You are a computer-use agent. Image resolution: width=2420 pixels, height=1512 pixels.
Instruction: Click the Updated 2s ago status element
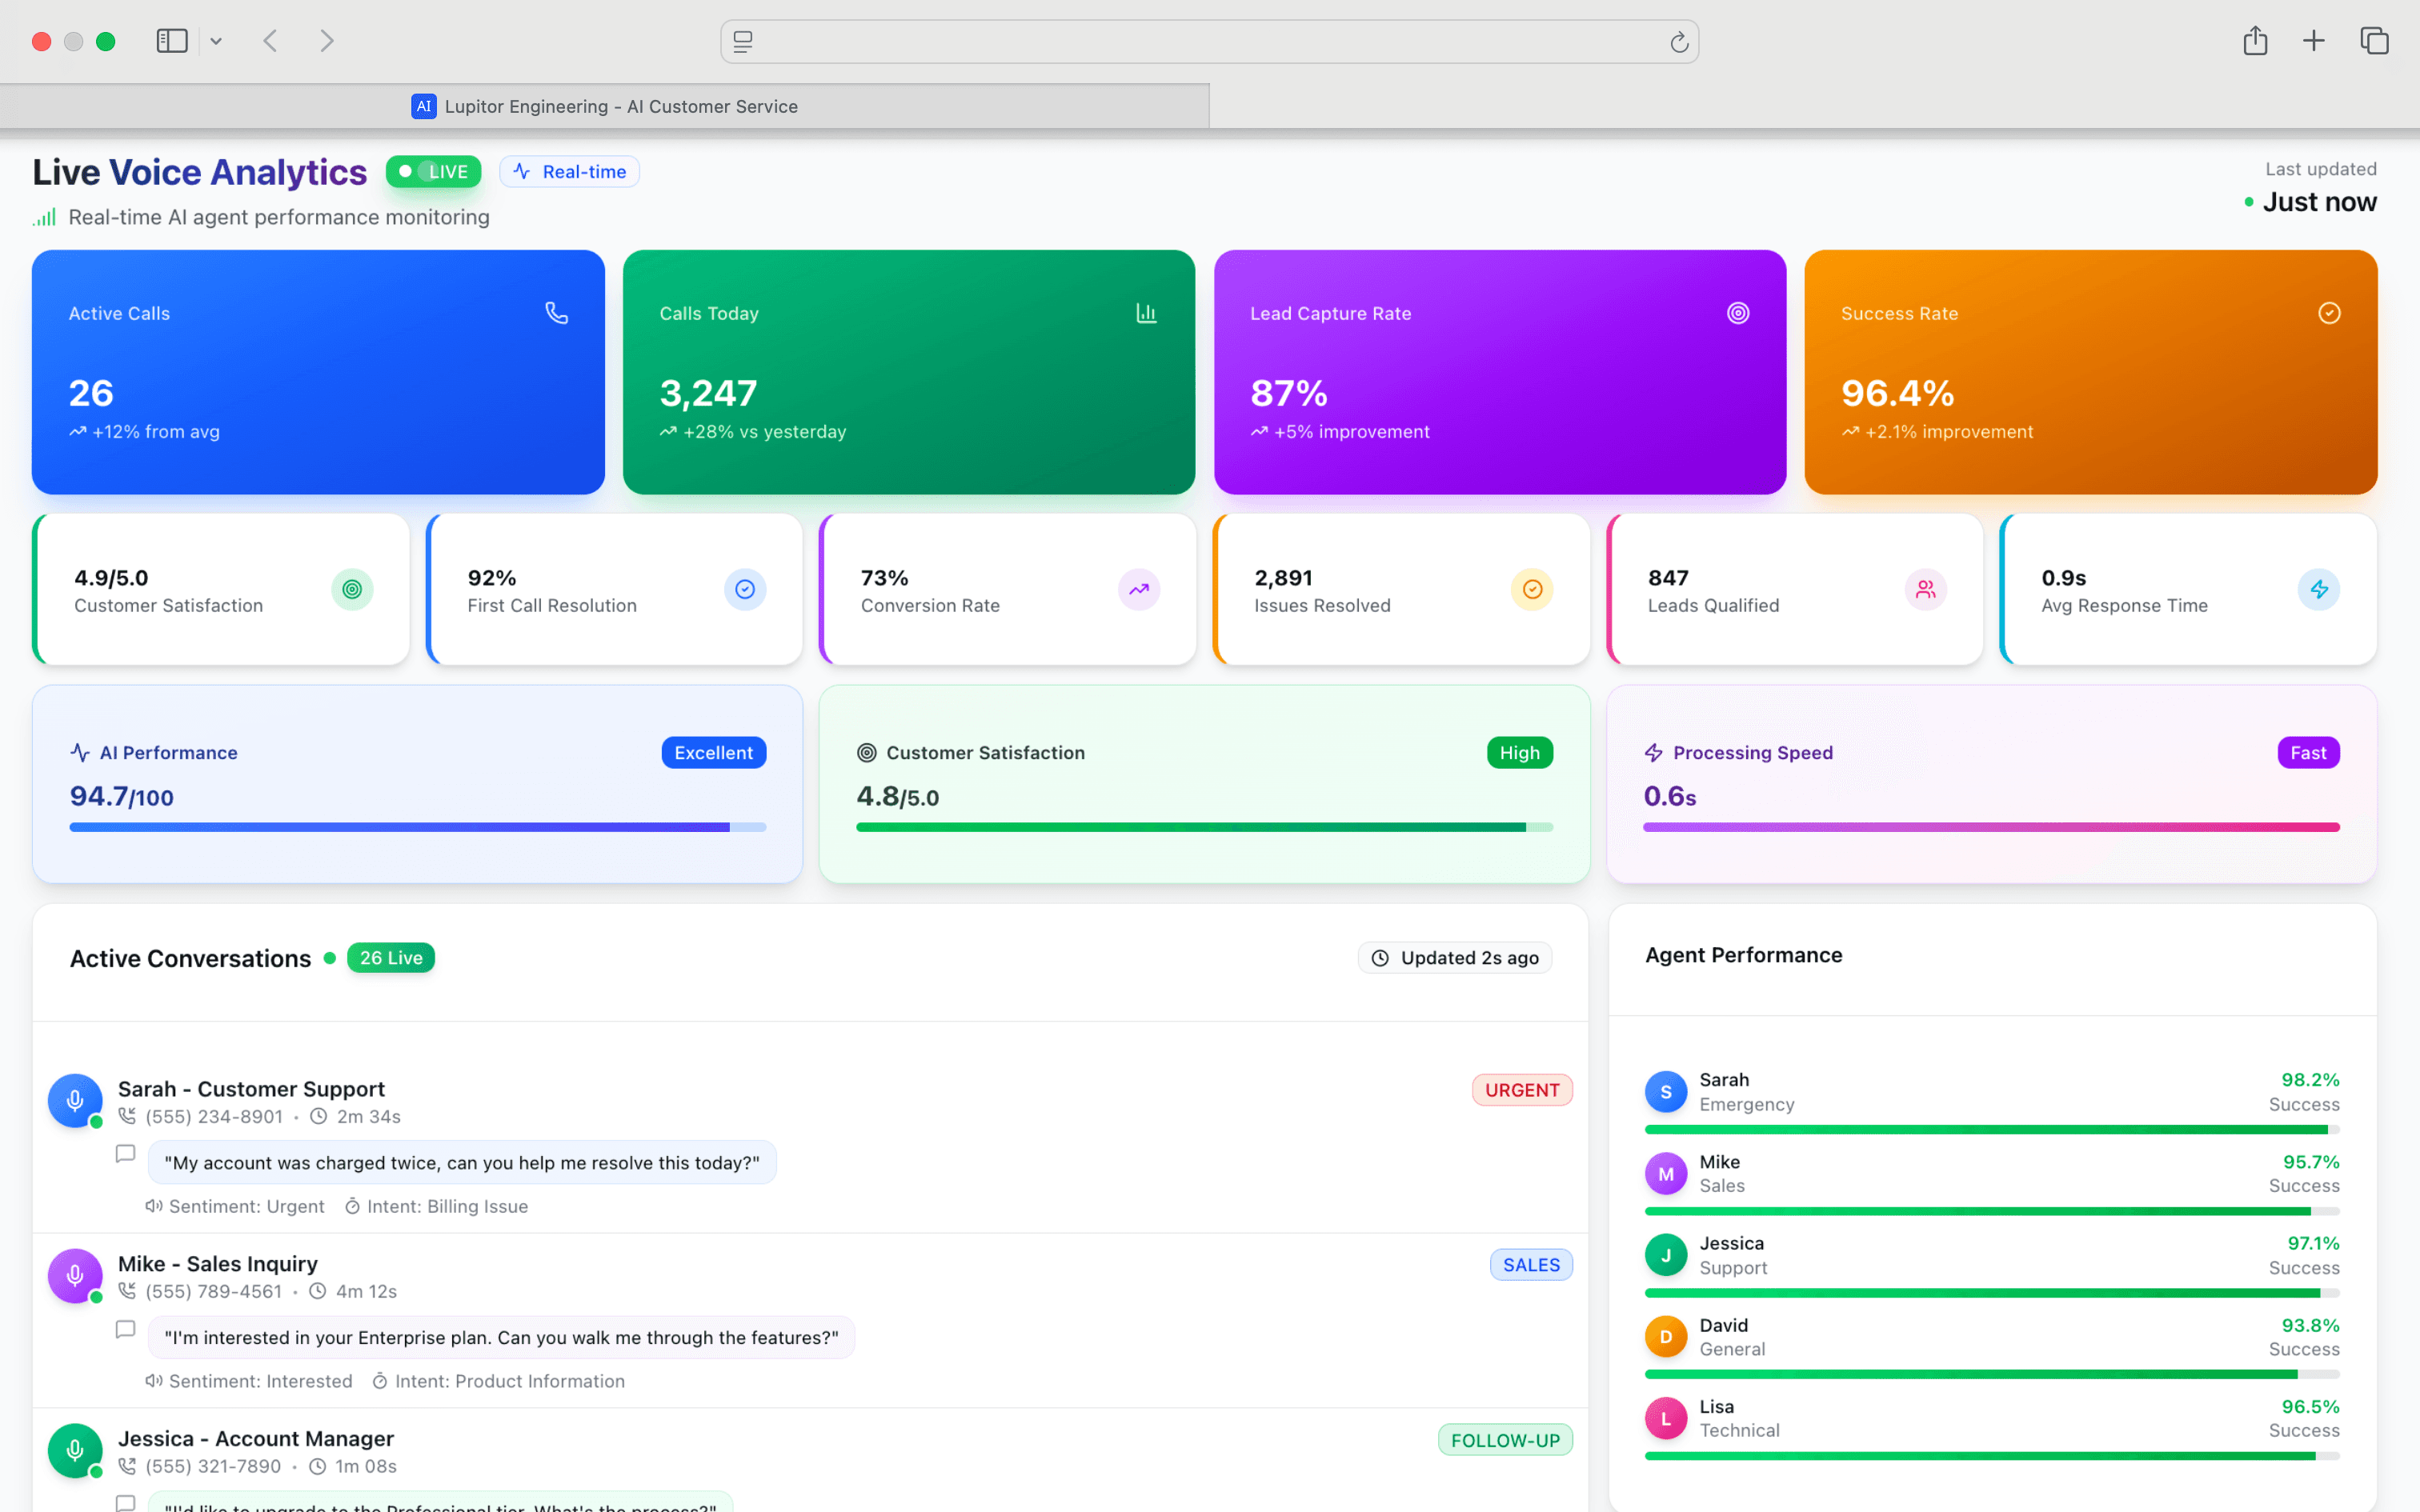(1455, 957)
